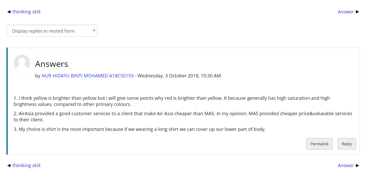Click the second answer paragraph about AirAsia

183,117
